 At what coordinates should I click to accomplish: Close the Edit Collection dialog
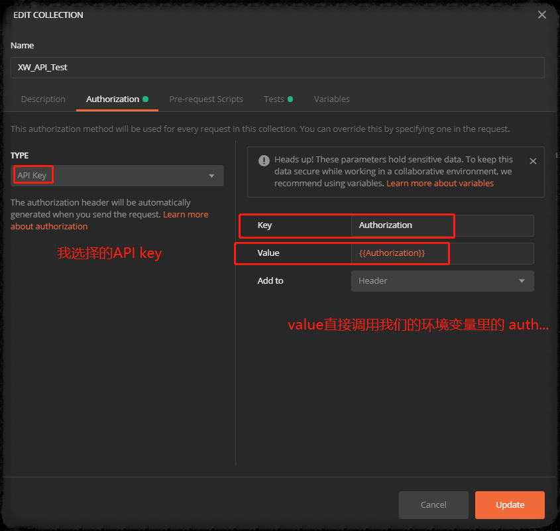541,14
